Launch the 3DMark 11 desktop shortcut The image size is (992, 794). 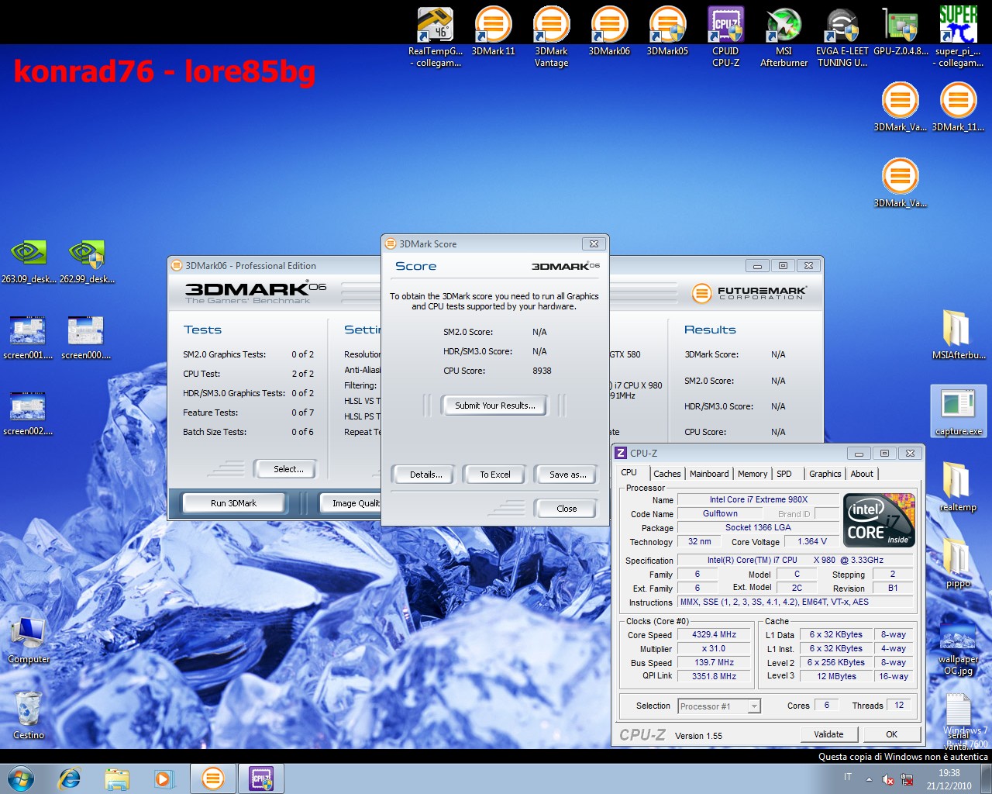493,31
